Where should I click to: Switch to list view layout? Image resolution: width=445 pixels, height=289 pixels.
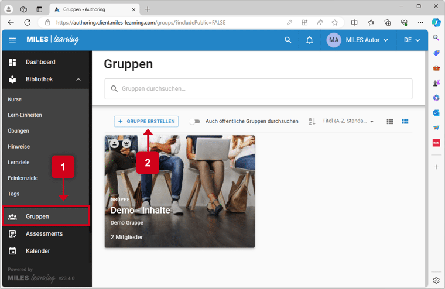(x=390, y=121)
